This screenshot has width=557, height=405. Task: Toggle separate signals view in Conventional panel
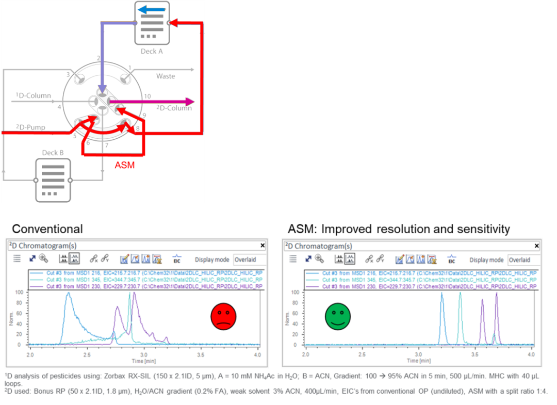coord(63,258)
